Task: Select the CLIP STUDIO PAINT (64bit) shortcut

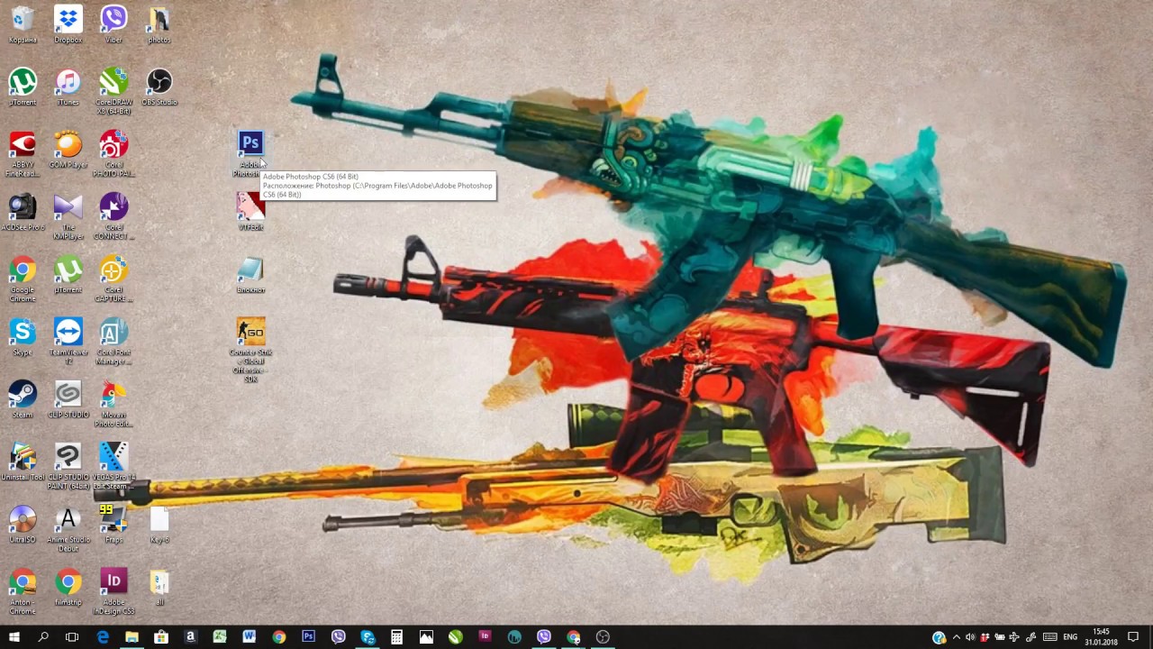Action: [x=68, y=466]
